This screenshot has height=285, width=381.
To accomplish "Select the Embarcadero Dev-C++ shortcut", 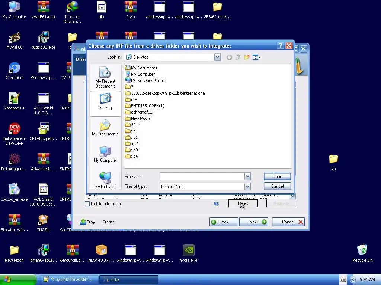I will [x=14, y=134].
